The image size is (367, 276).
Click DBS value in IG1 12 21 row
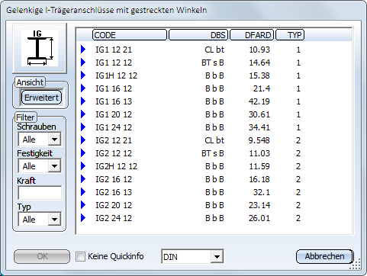tap(214, 50)
